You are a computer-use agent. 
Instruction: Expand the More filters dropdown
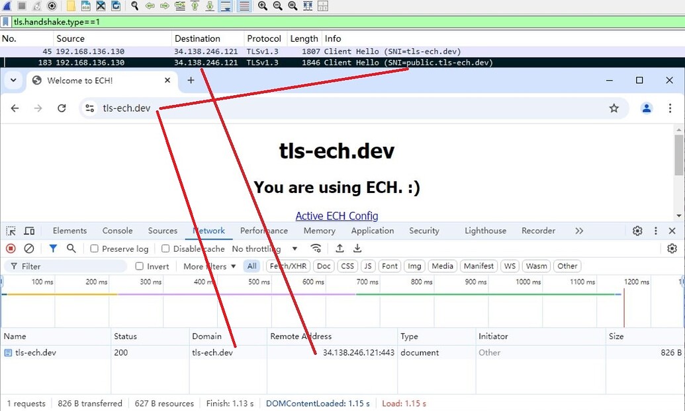pos(209,266)
